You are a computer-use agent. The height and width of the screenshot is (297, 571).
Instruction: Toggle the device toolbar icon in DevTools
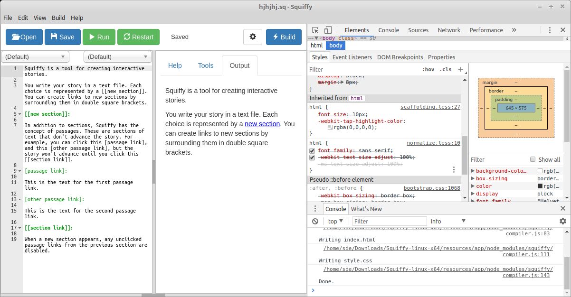328,30
